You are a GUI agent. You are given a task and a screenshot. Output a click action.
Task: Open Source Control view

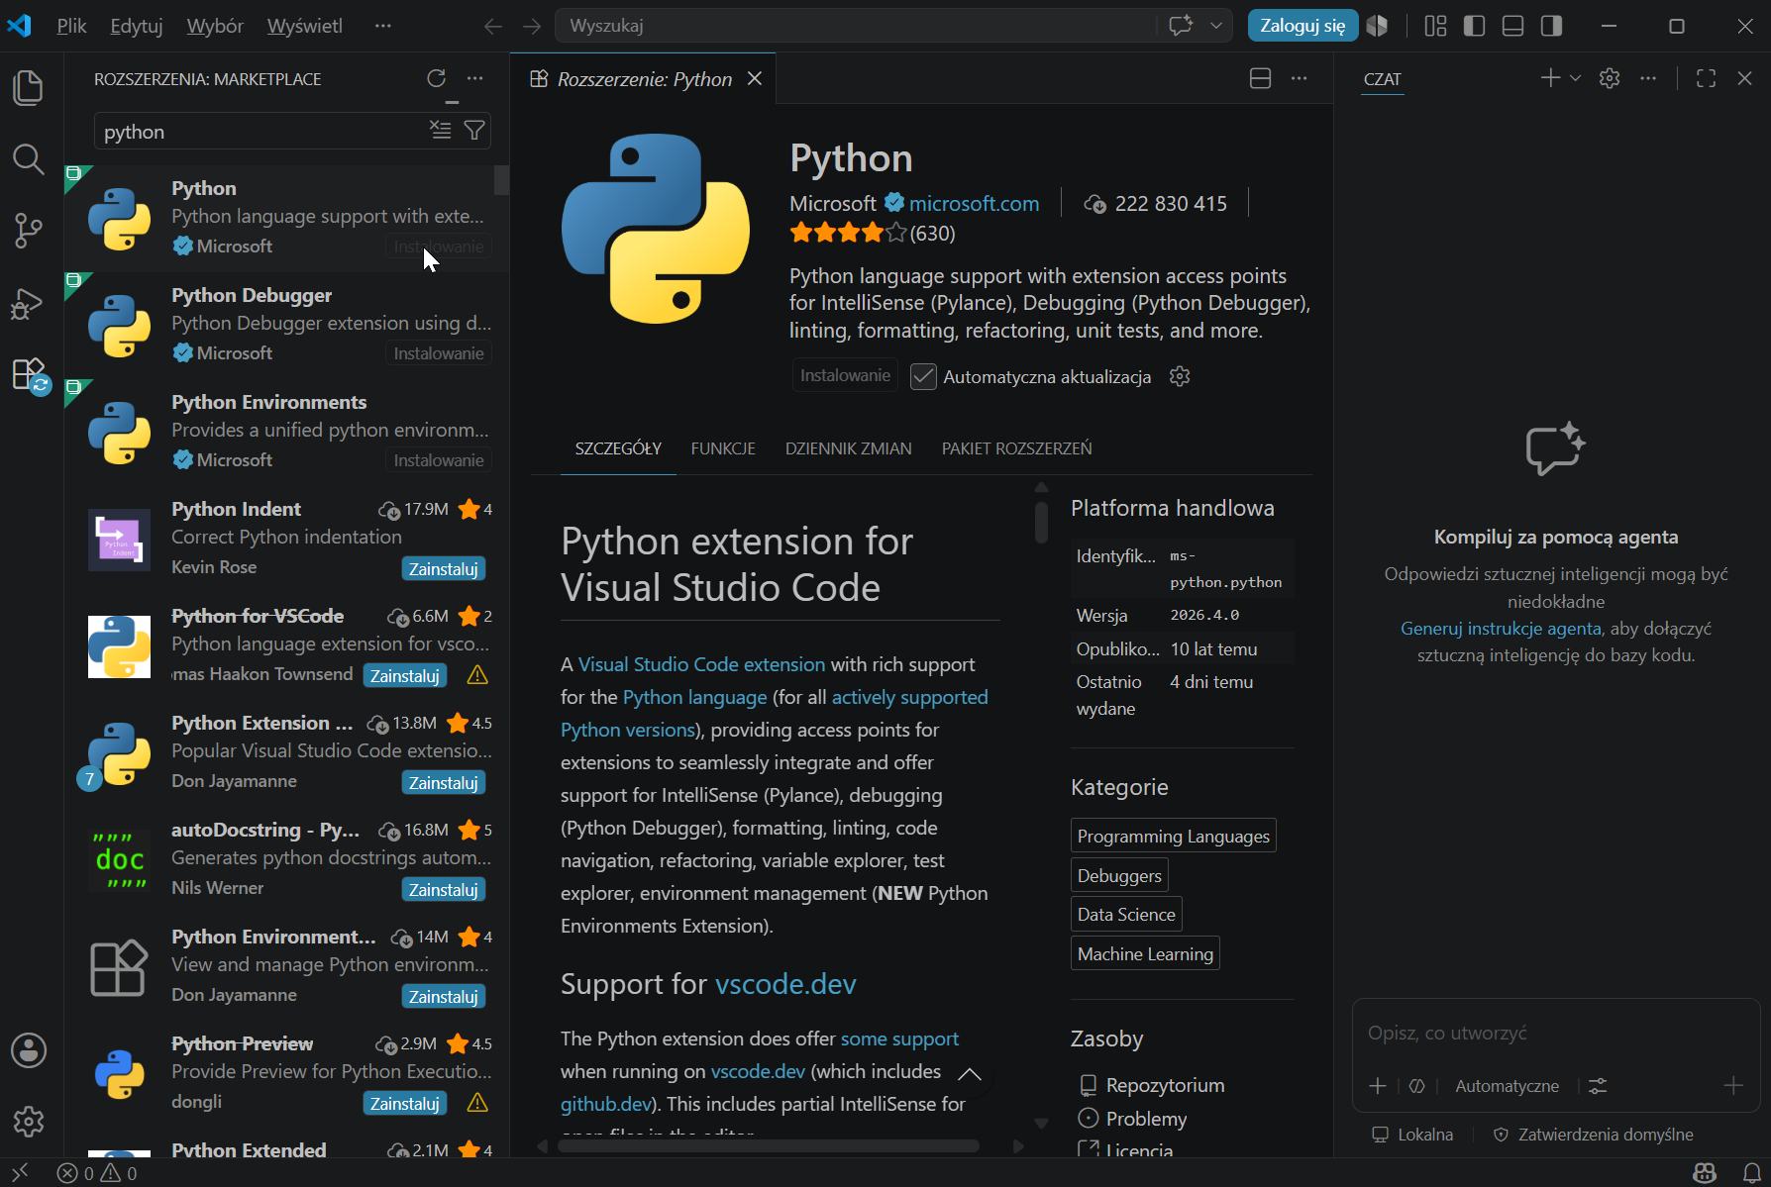click(29, 231)
